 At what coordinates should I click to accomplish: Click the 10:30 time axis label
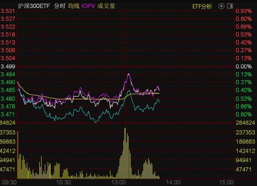pyautogui.click(x=64, y=182)
